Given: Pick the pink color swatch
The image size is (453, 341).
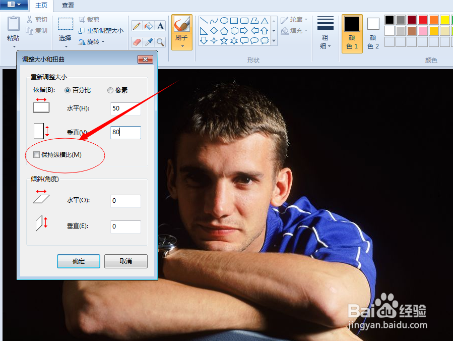Looking at the screenshot, I should point(423,31).
